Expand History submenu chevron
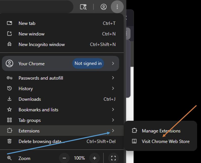Image resolution: width=201 pixels, height=163 pixels. pyautogui.click(x=113, y=88)
